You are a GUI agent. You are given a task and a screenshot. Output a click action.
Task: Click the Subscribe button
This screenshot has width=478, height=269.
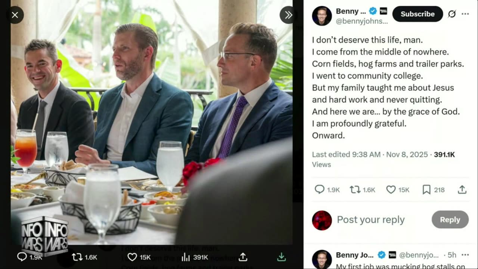click(x=418, y=14)
